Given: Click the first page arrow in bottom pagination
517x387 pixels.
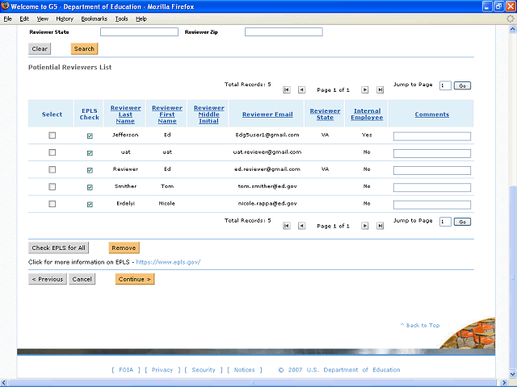Looking at the screenshot, I should (286, 226).
